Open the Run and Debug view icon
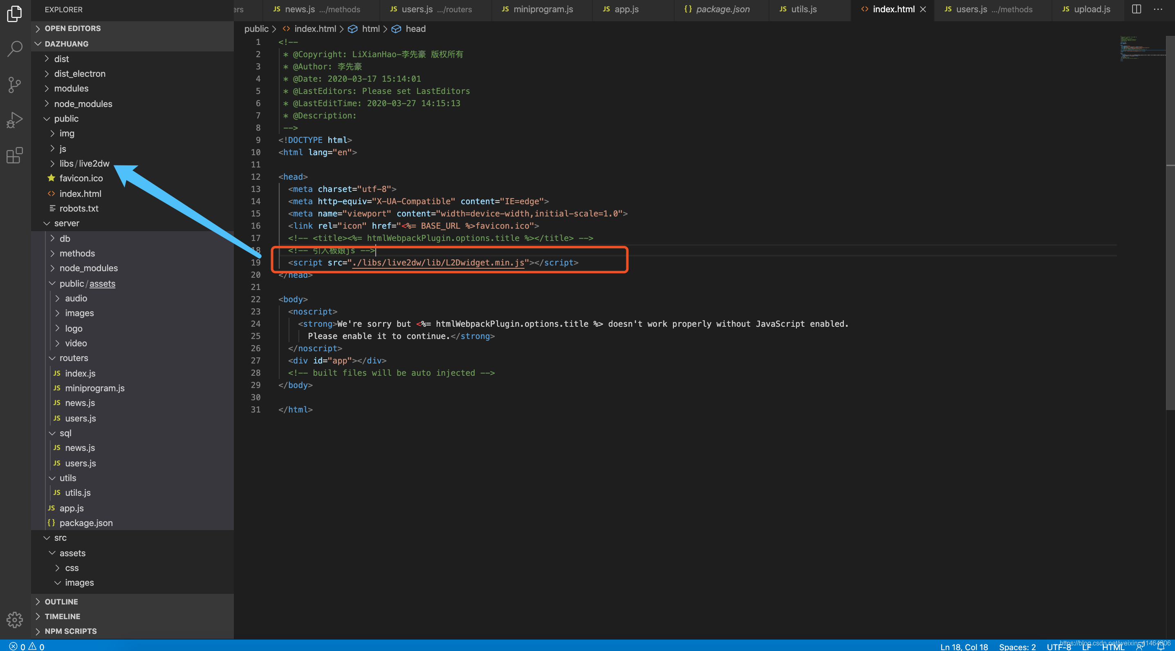This screenshot has width=1175, height=651. 15,120
